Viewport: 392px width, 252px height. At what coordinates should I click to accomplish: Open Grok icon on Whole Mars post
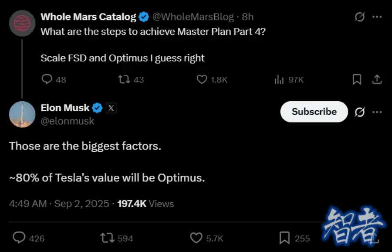[x=359, y=17]
